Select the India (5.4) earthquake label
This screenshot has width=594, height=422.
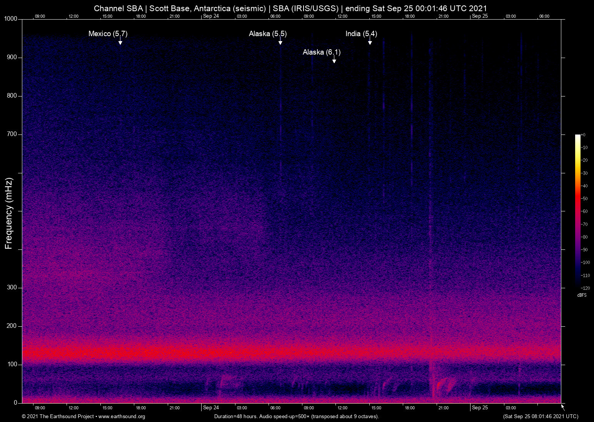pos(361,34)
